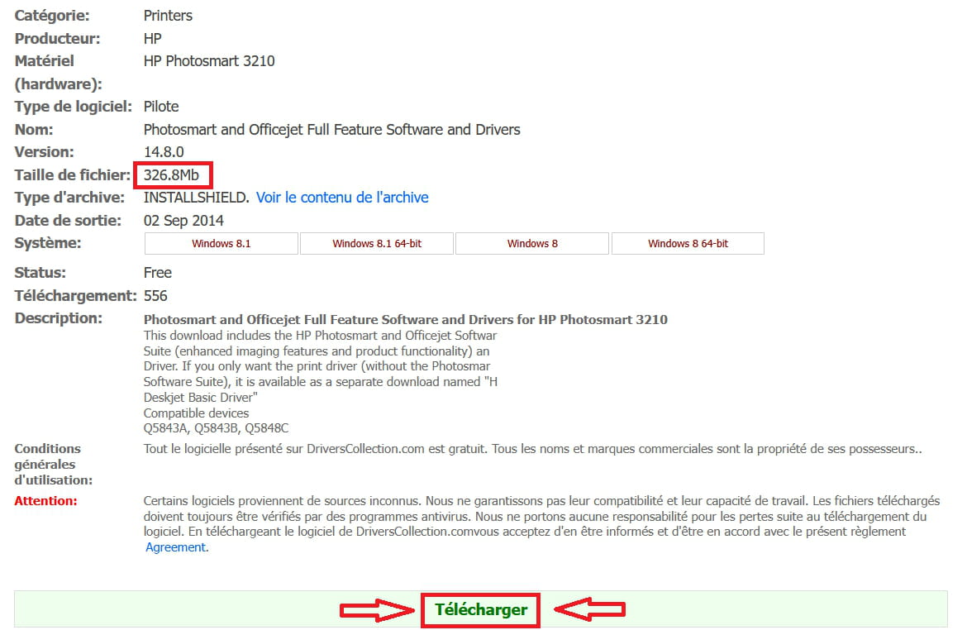Click the category value Printers
The width and height of the screenshot is (967, 630).
(x=169, y=16)
